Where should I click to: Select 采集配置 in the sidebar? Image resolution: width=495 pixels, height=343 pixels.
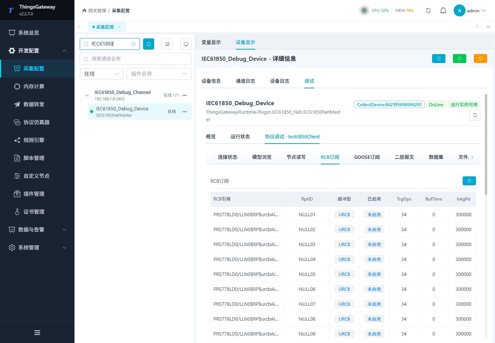tap(37, 69)
